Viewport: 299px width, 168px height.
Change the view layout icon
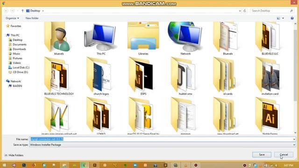point(278,18)
